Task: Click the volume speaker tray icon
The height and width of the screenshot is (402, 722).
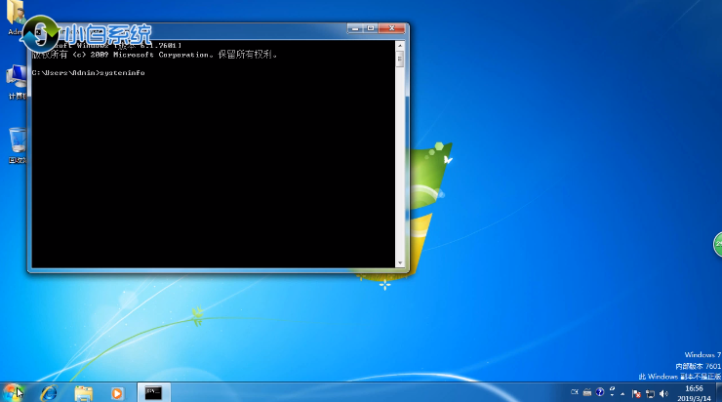Action: coord(664,393)
